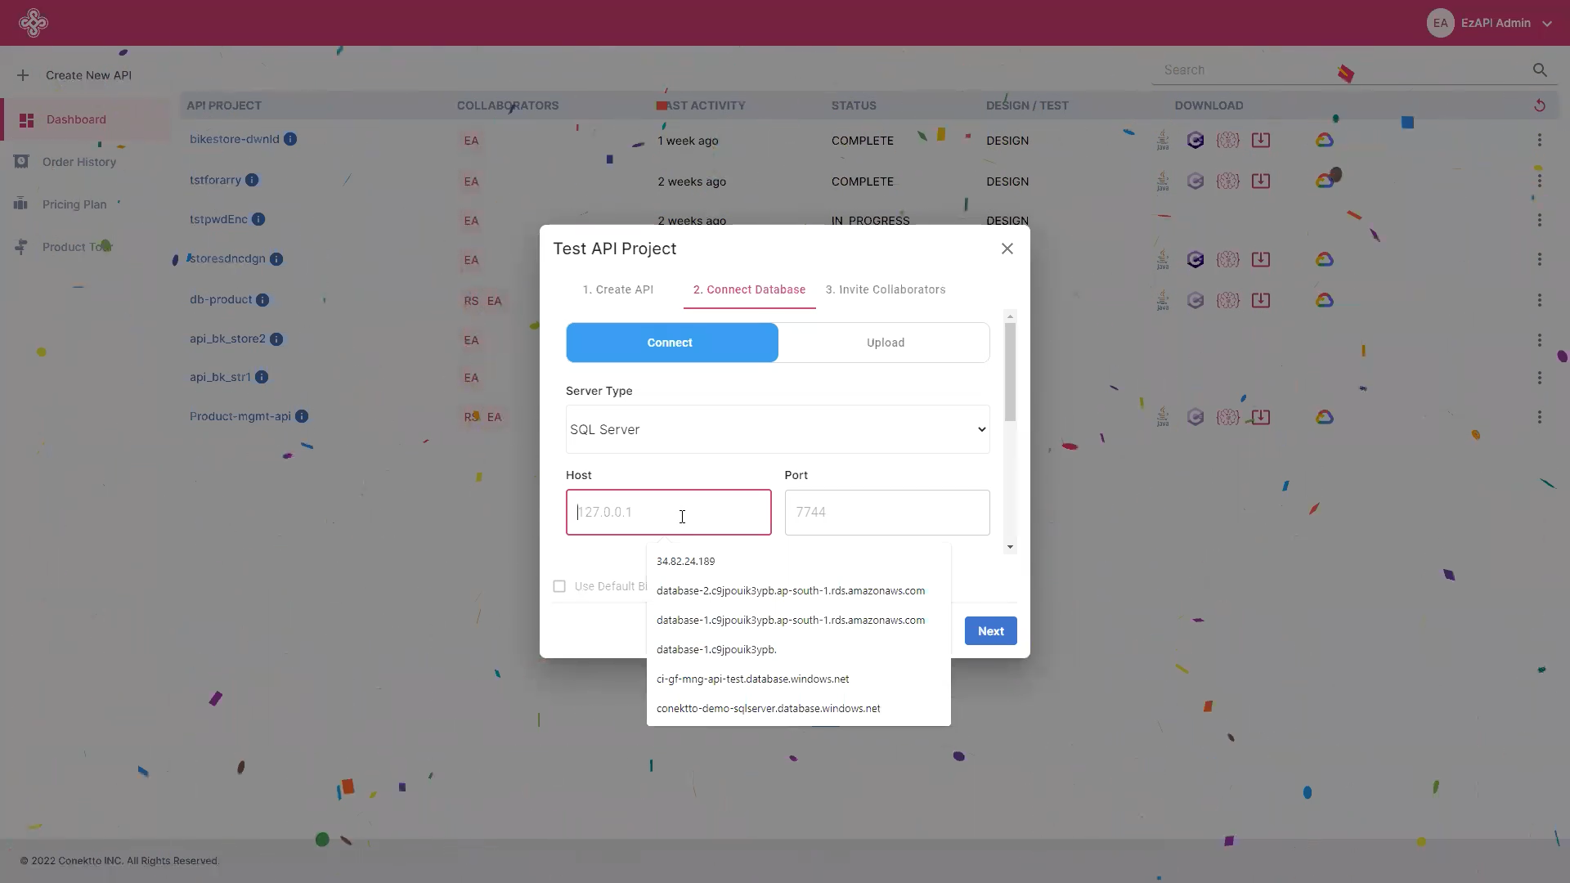Open the Server Type dropdown
This screenshot has width=1570, height=883.
pos(777,429)
